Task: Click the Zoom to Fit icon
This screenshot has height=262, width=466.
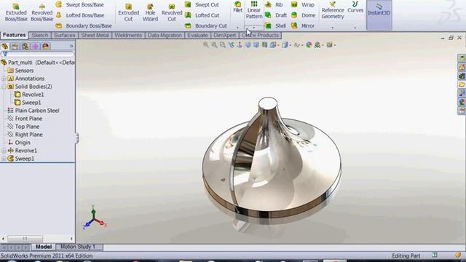Action: click(205, 45)
